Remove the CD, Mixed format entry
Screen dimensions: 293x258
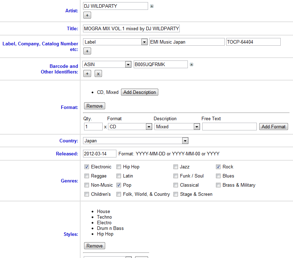[x=95, y=106]
